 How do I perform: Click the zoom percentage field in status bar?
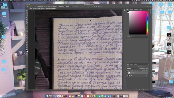click(30, 90)
